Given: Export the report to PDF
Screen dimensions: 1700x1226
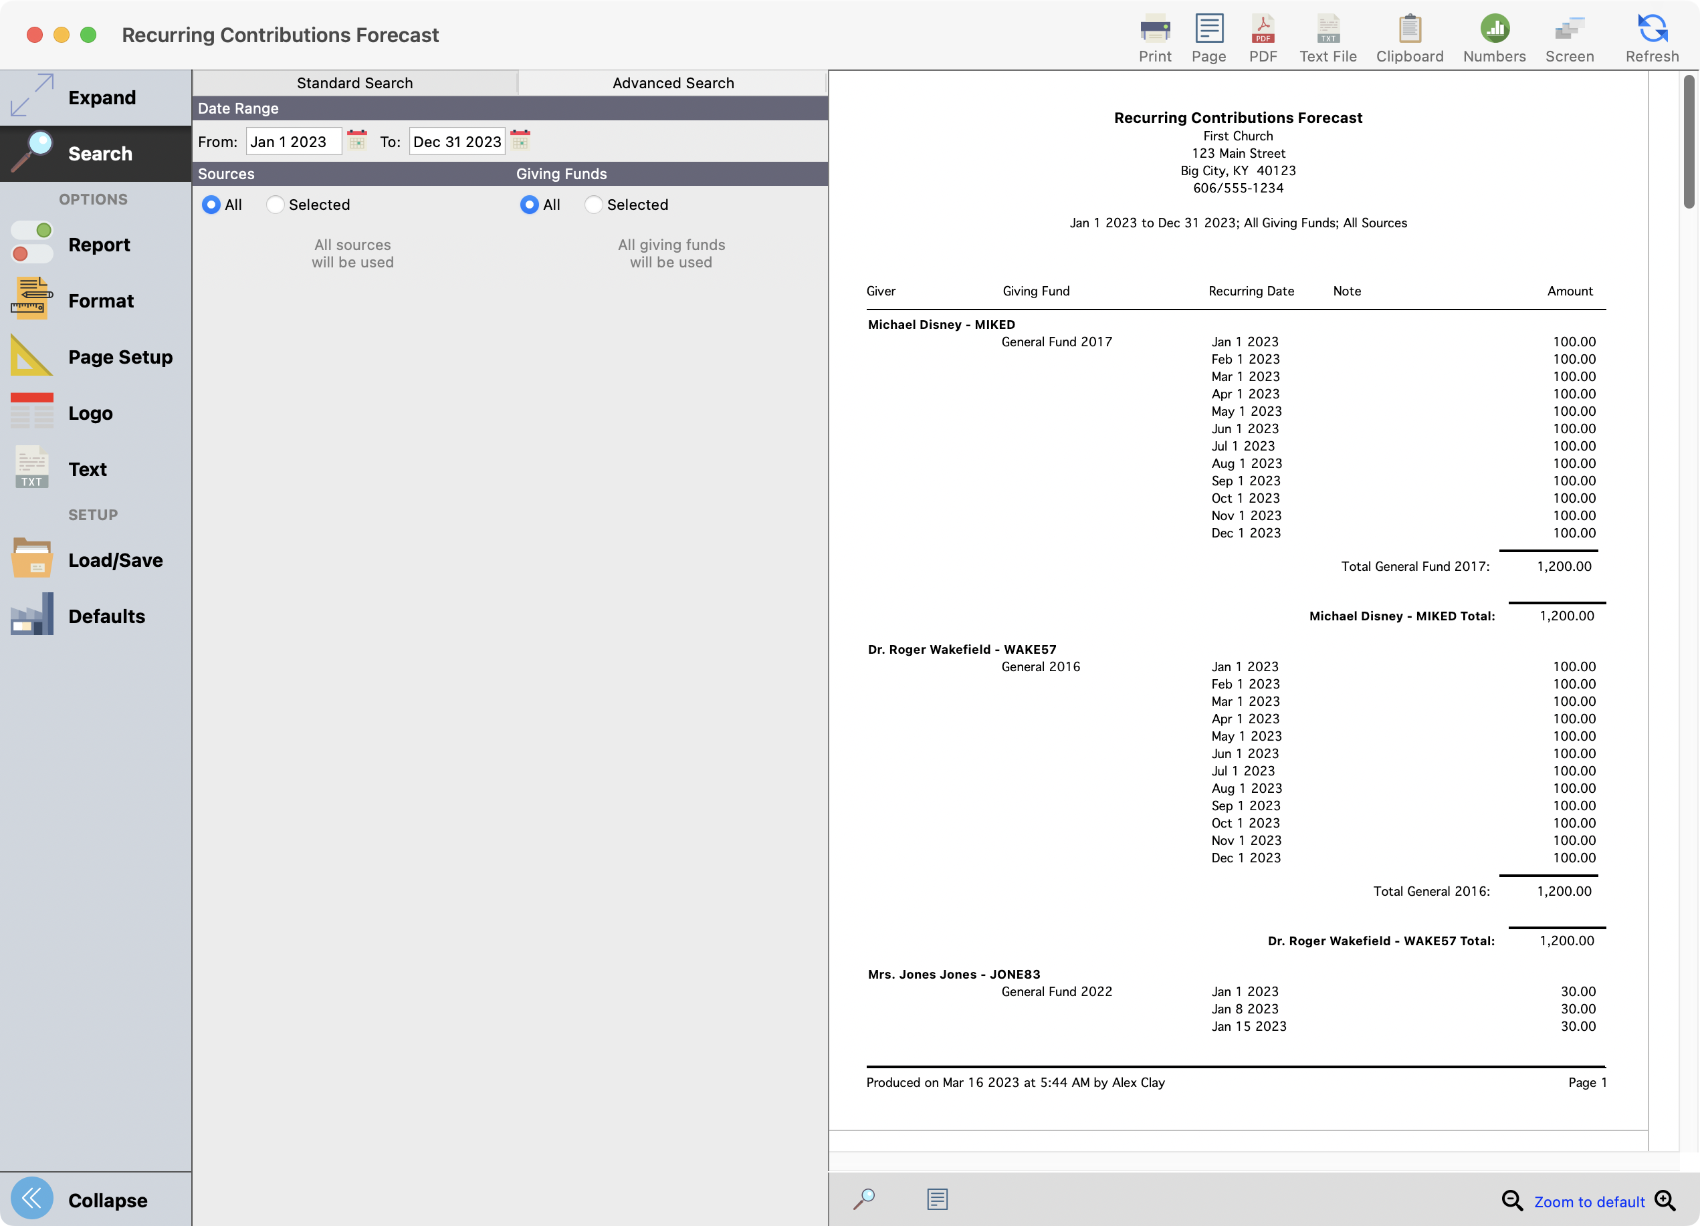Looking at the screenshot, I should (x=1263, y=35).
